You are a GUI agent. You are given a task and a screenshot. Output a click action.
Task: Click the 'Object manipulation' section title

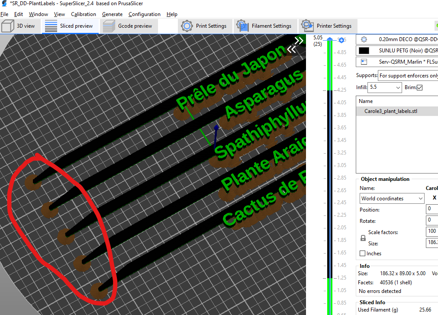point(385,179)
